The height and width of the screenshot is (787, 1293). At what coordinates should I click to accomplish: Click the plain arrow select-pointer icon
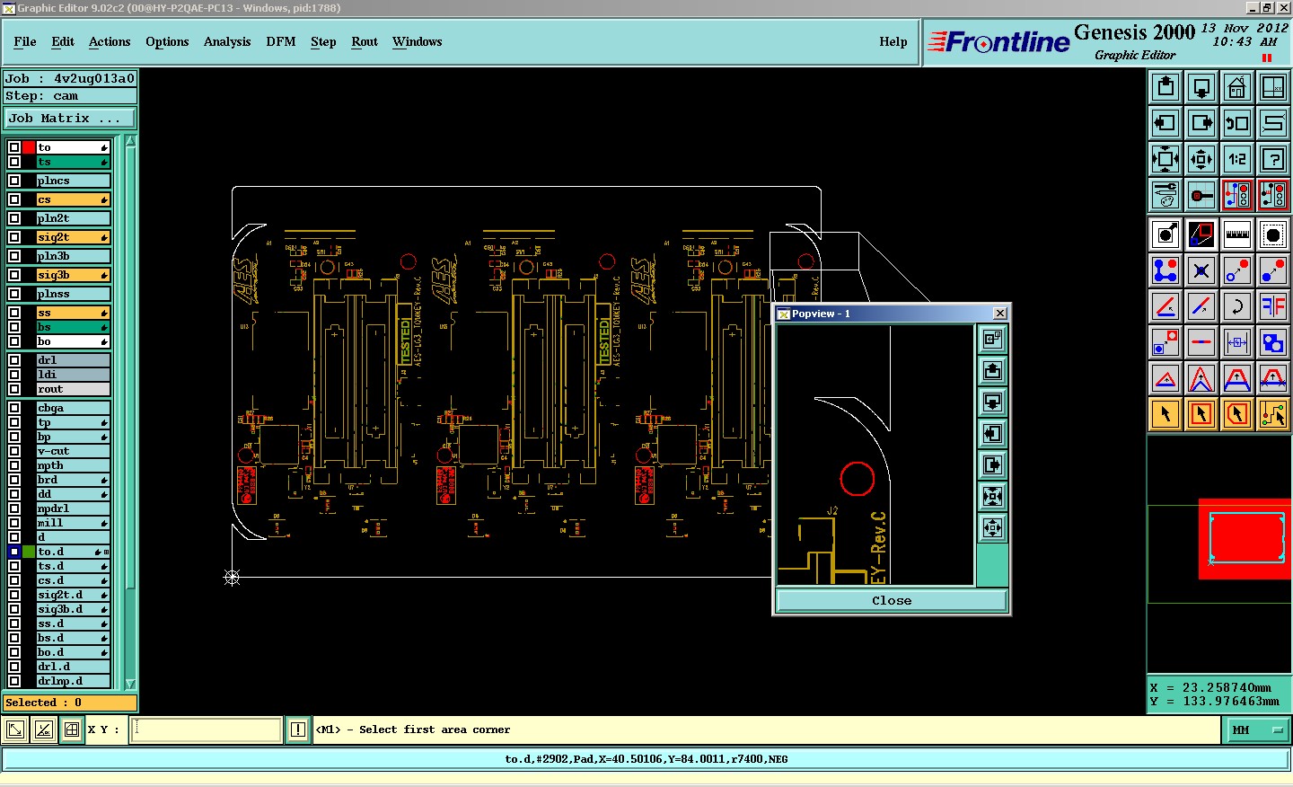pyautogui.click(x=1165, y=414)
